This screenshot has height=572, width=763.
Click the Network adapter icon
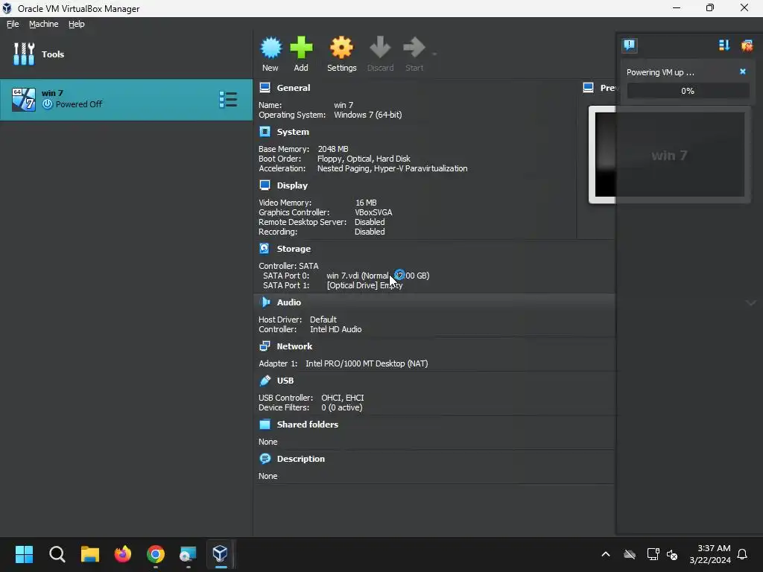point(265,346)
